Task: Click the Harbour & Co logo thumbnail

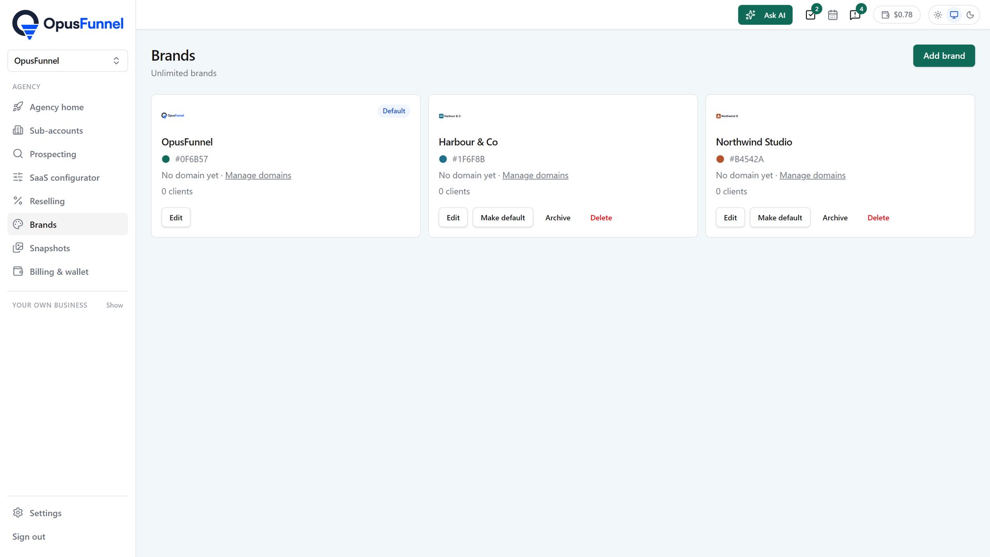Action: (x=450, y=116)
